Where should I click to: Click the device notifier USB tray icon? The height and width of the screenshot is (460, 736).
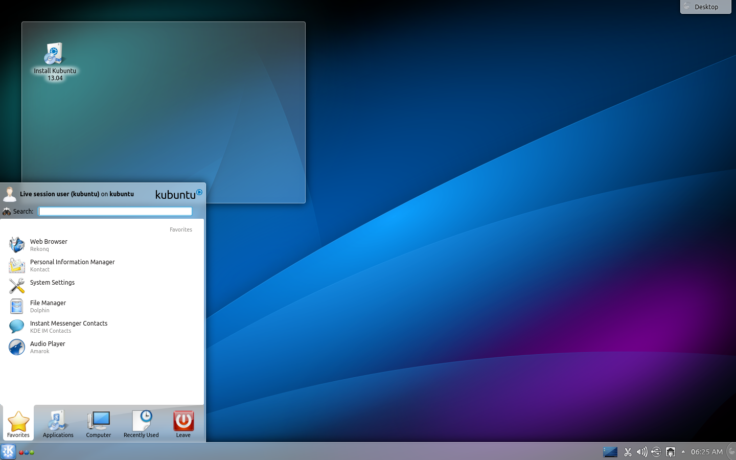pyautogui.click(x=656, y=452)
